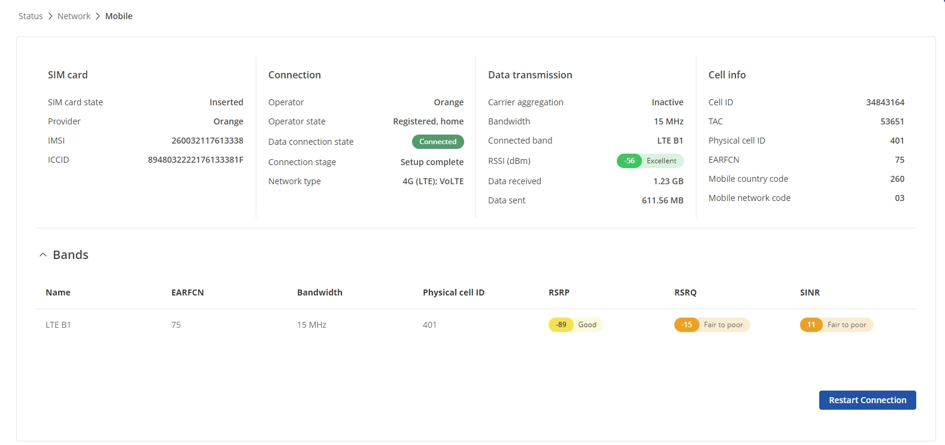945x445 pixels.
Task: Go to the Network breadcrumb link
Action: click(74, 16)
